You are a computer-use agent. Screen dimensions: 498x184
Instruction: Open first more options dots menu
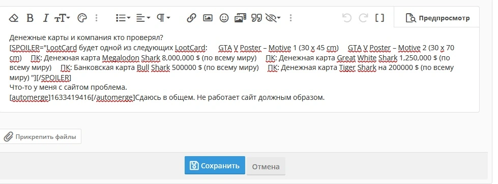pyautogui.click(x=97, y=18)
